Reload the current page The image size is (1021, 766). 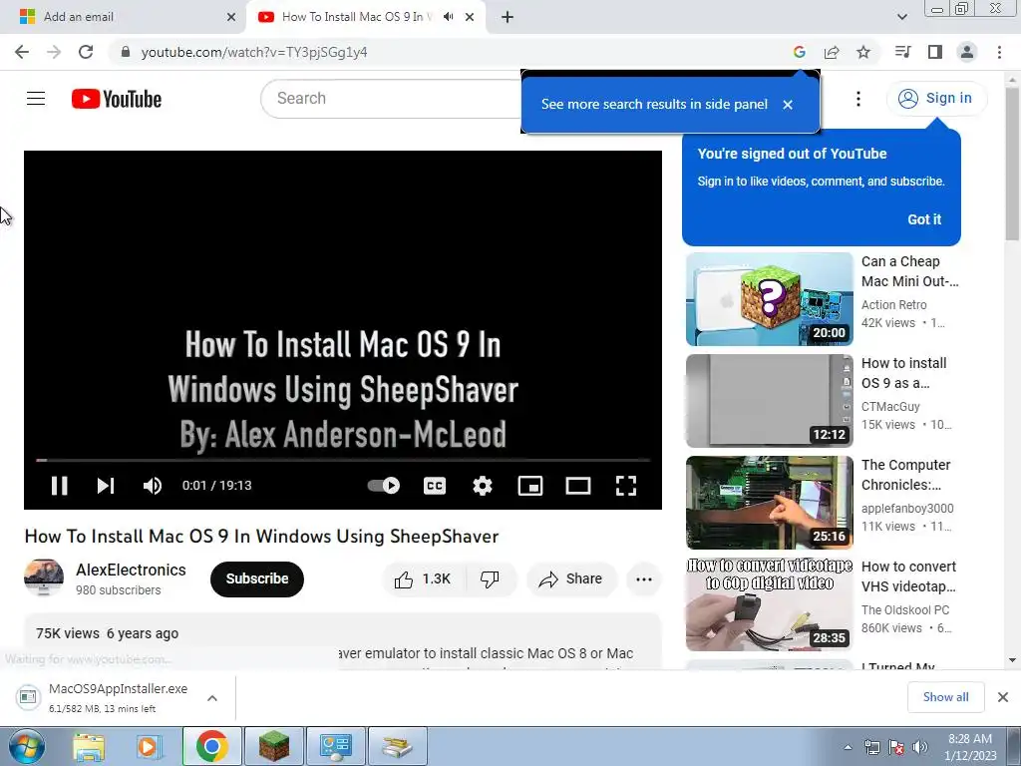86,52
